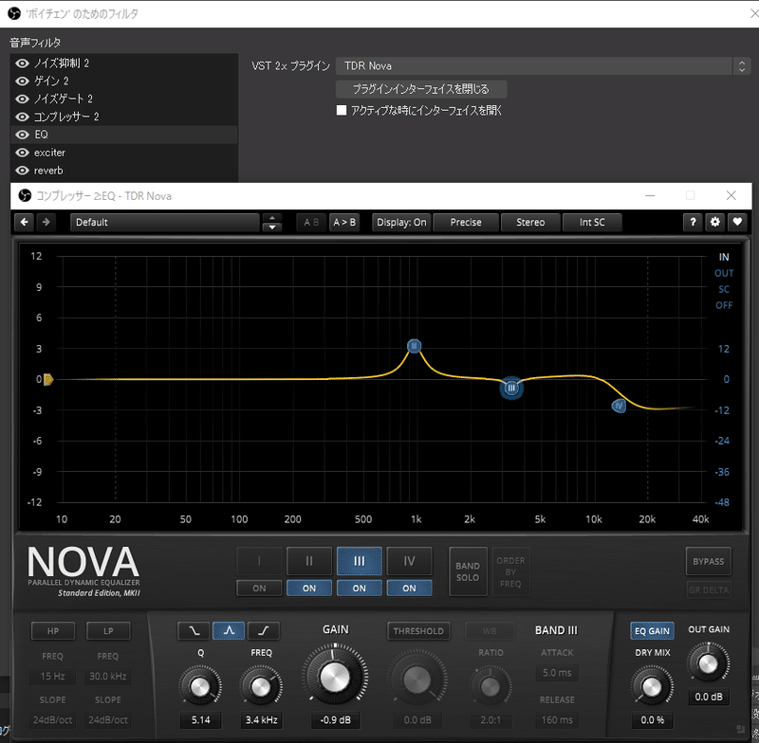Open the HP slope 24dB/oct selector

[x=52, y=720]
